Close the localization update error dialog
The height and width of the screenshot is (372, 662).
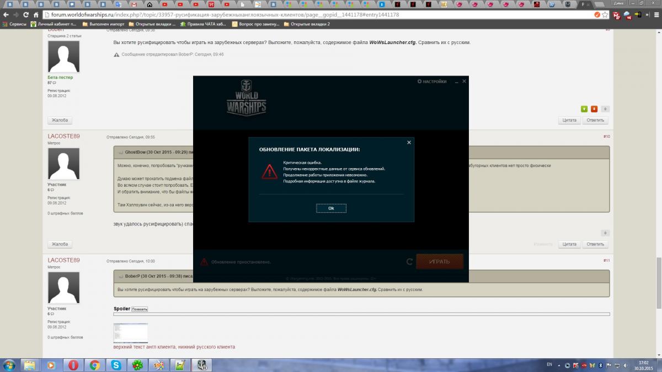coord(409,142)
